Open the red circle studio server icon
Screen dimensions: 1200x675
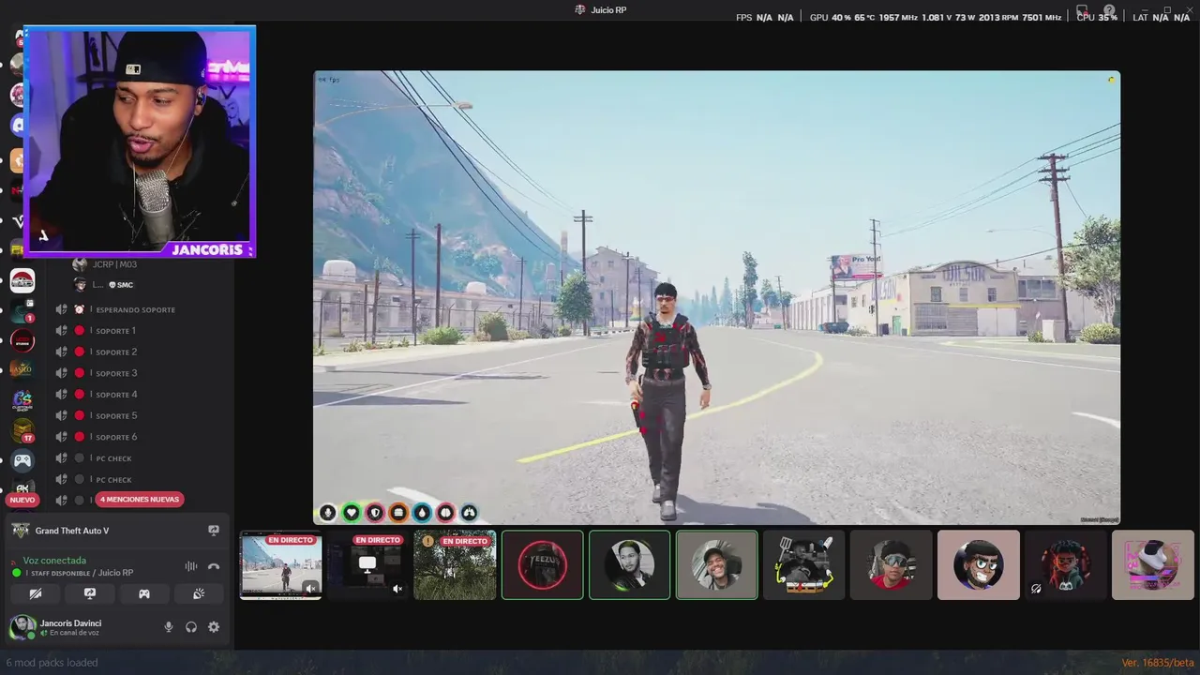(22, 339)
